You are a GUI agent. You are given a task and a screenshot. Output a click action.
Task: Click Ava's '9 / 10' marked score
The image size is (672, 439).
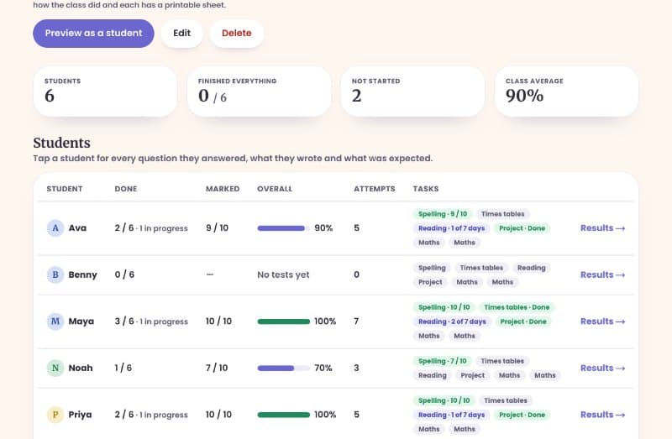(217, 227)
